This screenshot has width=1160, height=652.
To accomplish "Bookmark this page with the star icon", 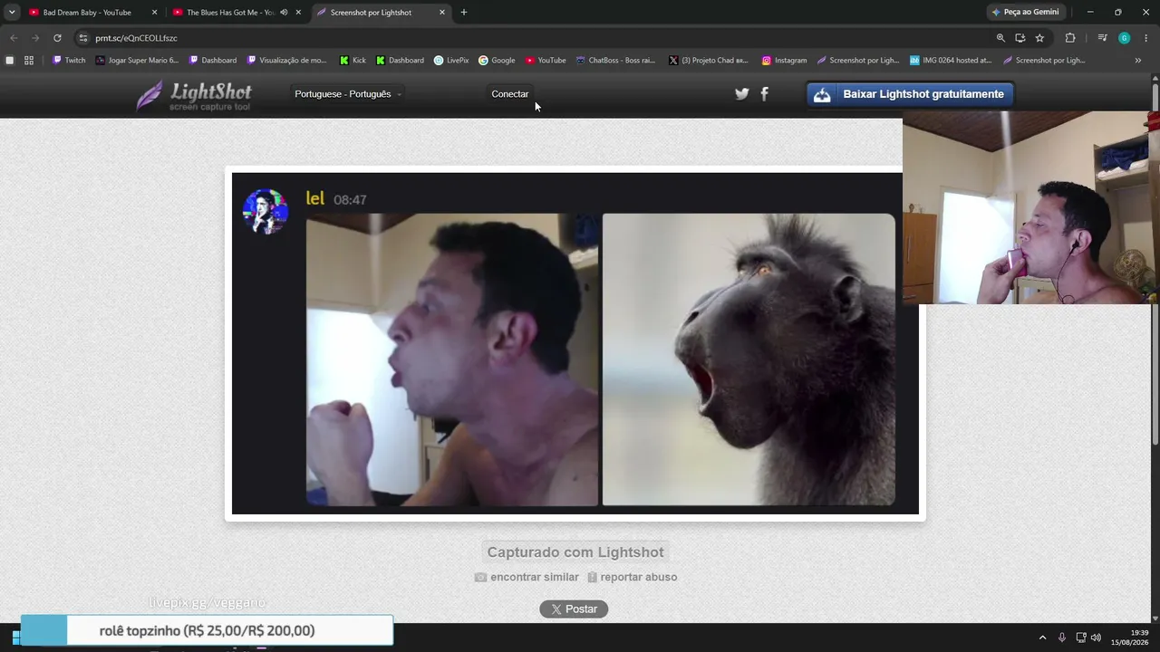I will (1039, 38).
